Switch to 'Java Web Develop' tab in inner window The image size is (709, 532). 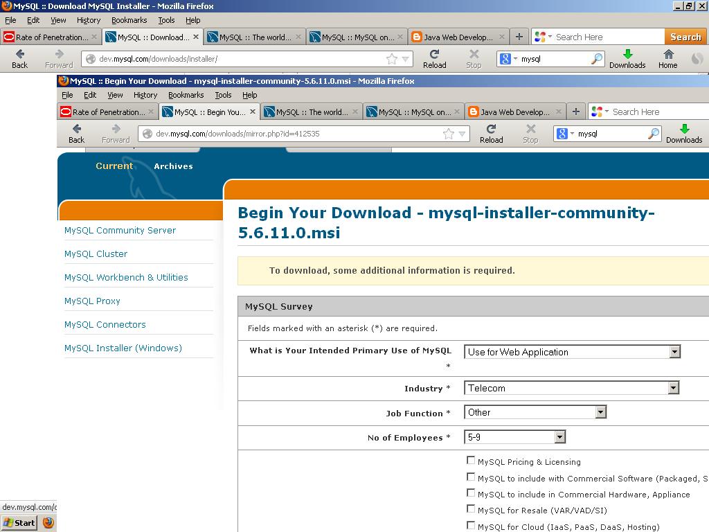pyautogui.click(x=515, y=112)
